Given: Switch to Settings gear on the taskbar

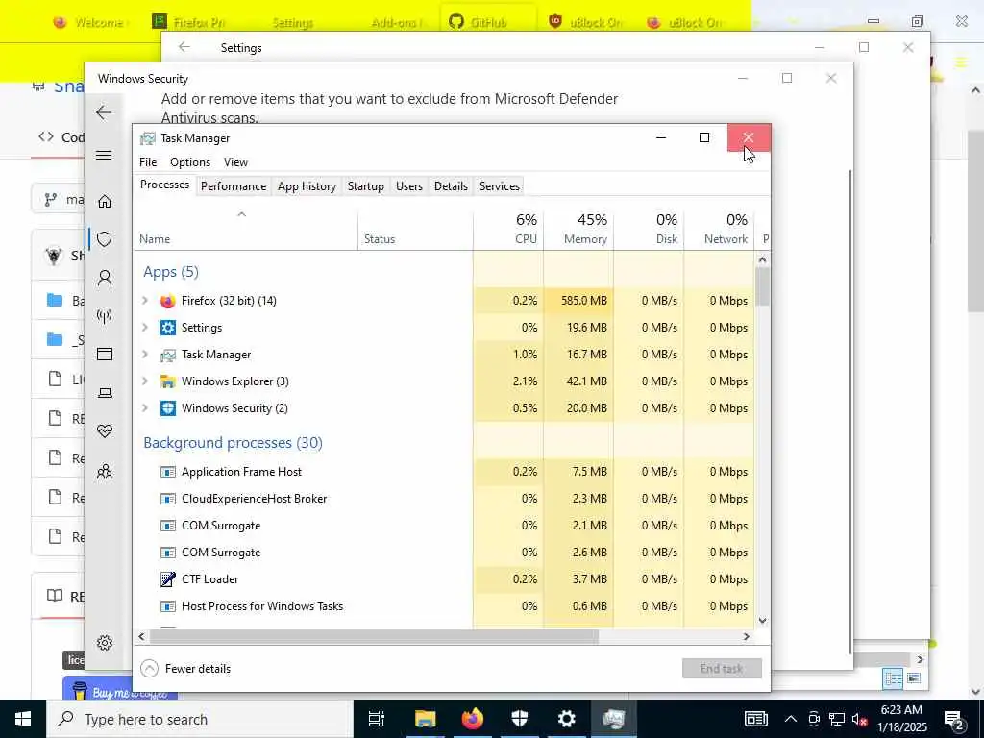Looking at the screenshot, I should pos(567,719).
